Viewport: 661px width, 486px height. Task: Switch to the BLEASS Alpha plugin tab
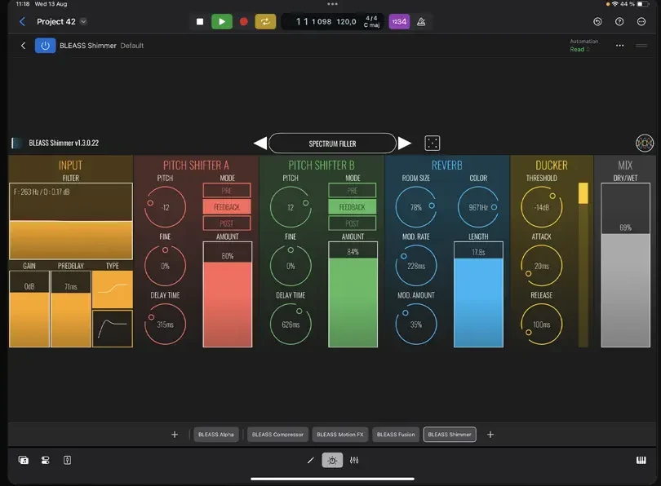coord(215,434)
